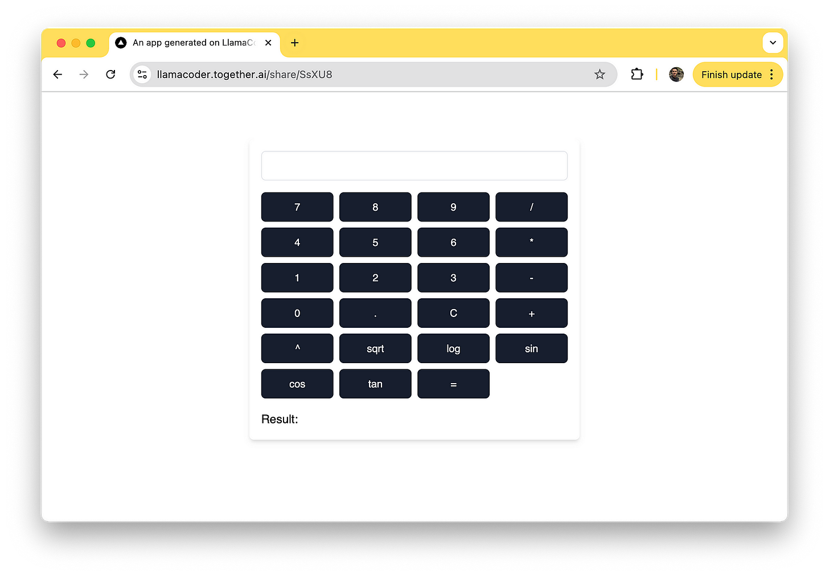Image resolution: width=829 pixels, height=576 pixels.
Task: Click the Finish update button
Action: tap(731, 75)
